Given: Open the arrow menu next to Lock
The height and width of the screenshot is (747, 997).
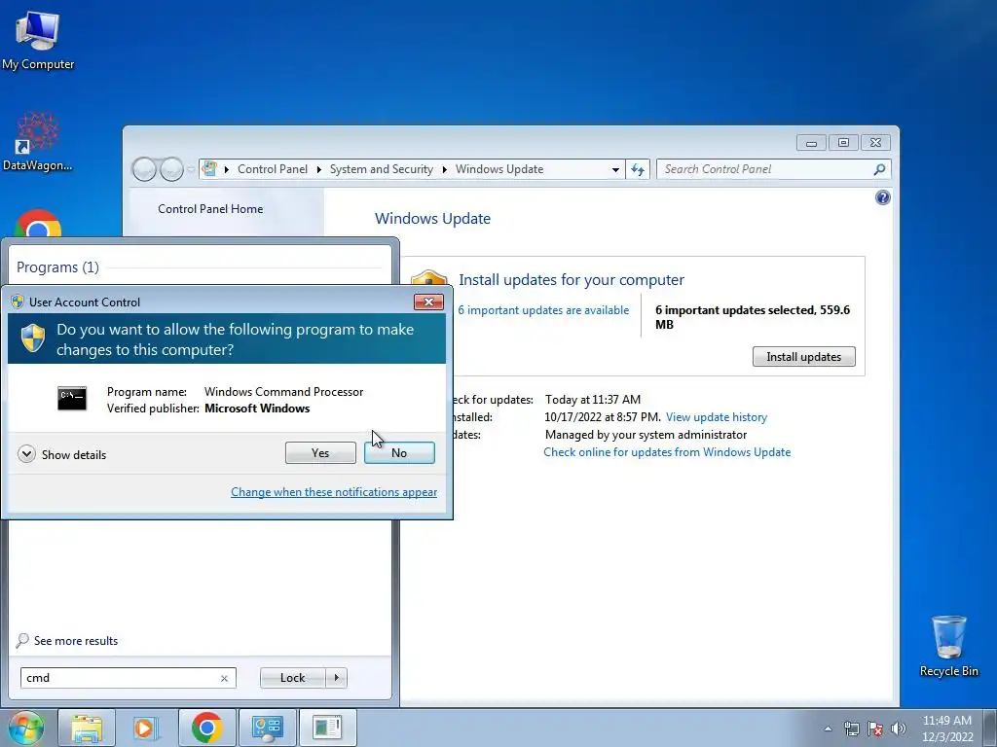Looking at the screenshot, I should [x=336, y=678].
